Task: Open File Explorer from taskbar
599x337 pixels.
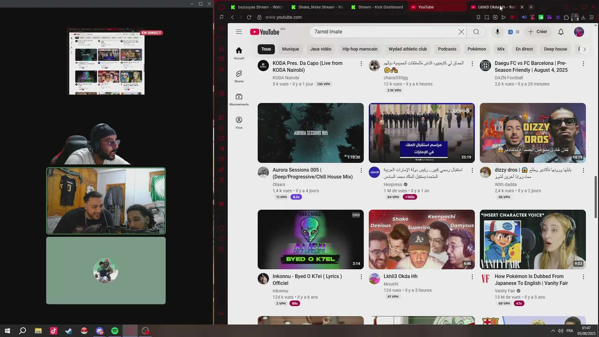Action: click(38, 331)
